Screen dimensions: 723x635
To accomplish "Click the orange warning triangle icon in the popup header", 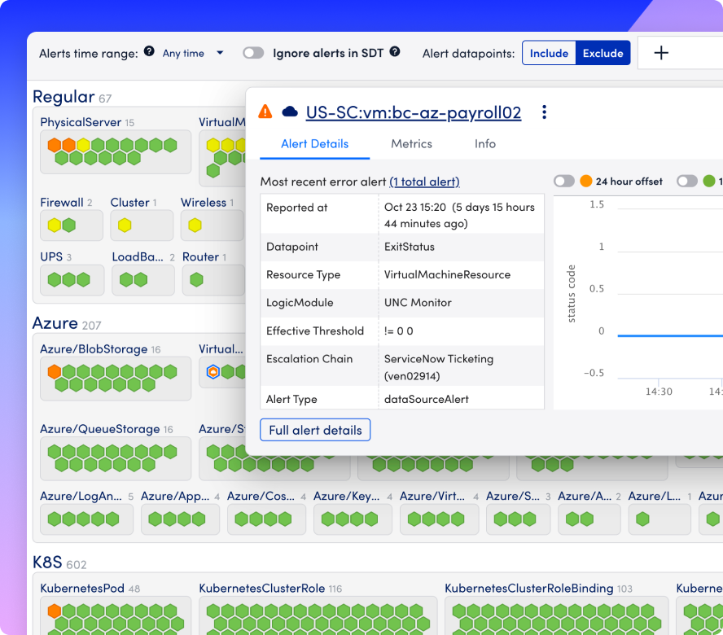I will pyautogui.click(x=265, y=112).
